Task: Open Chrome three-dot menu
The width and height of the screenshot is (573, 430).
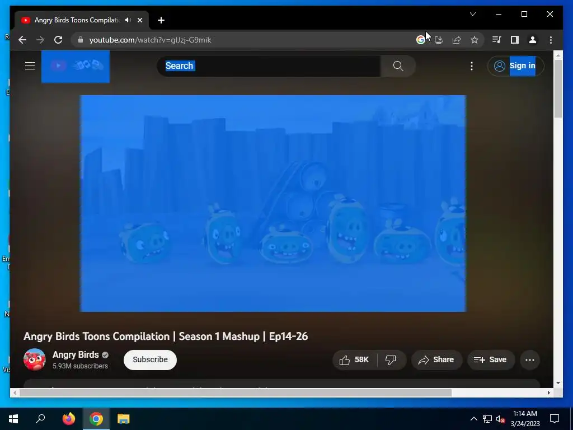Action: pos(551,40)
